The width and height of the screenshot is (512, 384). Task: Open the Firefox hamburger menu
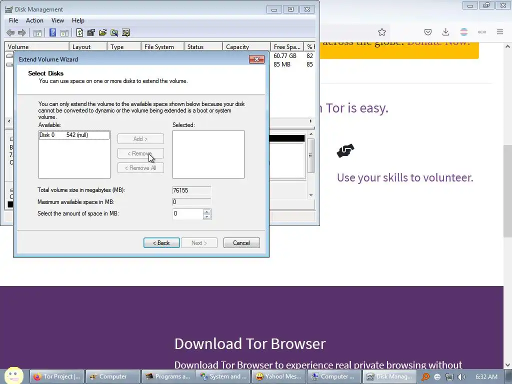point(500,32)
